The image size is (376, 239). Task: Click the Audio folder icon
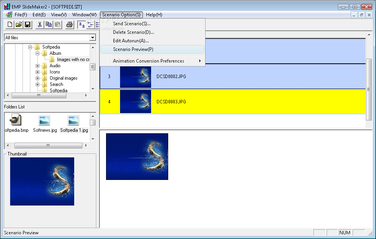(44, 66)
